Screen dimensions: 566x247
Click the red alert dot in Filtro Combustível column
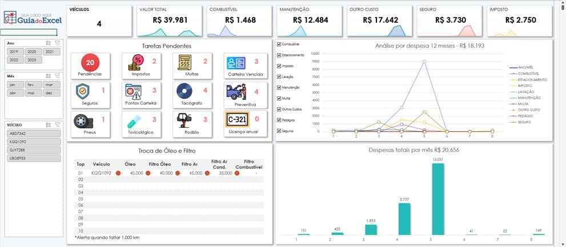(x=237, y=173)
